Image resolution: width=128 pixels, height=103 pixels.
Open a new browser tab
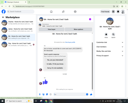29,2
